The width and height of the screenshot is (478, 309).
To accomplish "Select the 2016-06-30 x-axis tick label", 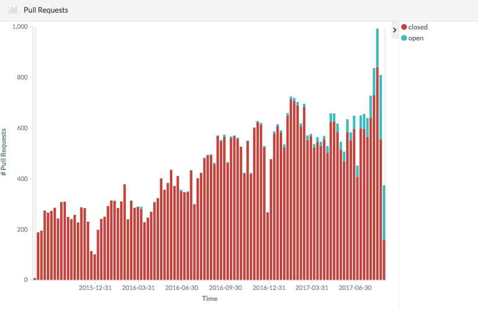I will coord(181,288).
